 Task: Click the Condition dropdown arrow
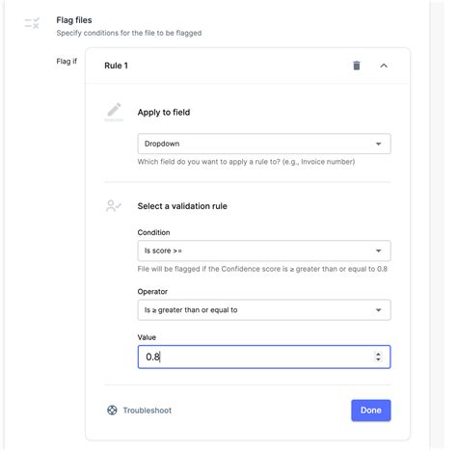point(379,251)
